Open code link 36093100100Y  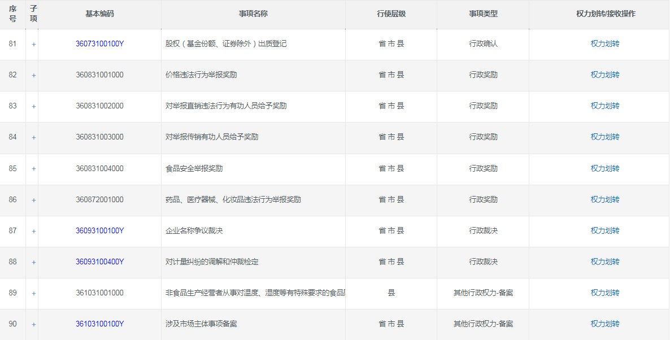[99, 230]
